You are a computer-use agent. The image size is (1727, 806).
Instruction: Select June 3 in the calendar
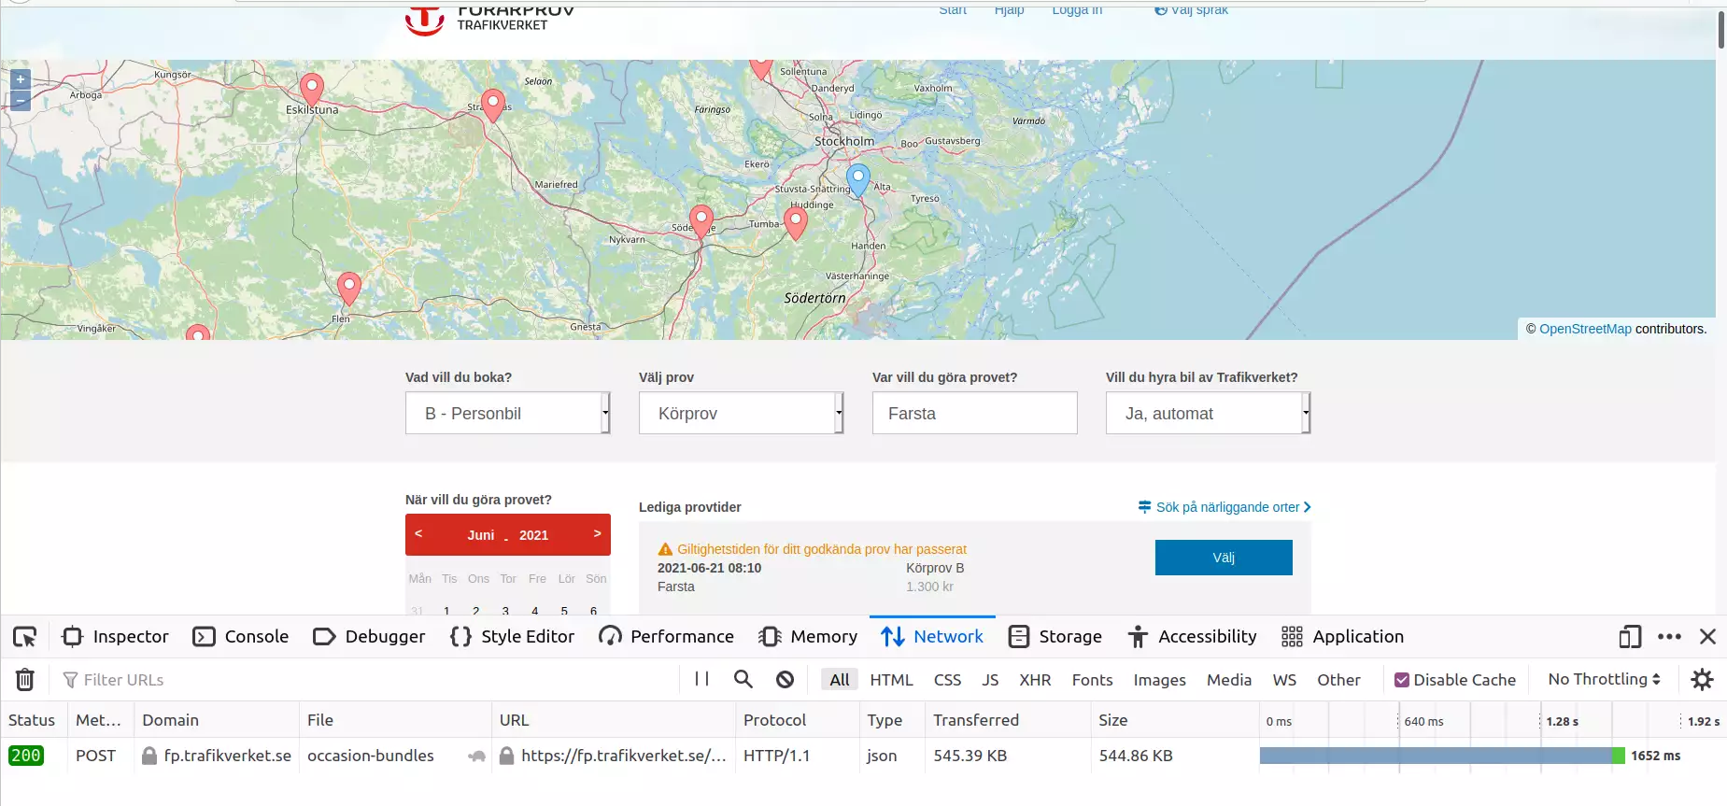click(505, 611)
